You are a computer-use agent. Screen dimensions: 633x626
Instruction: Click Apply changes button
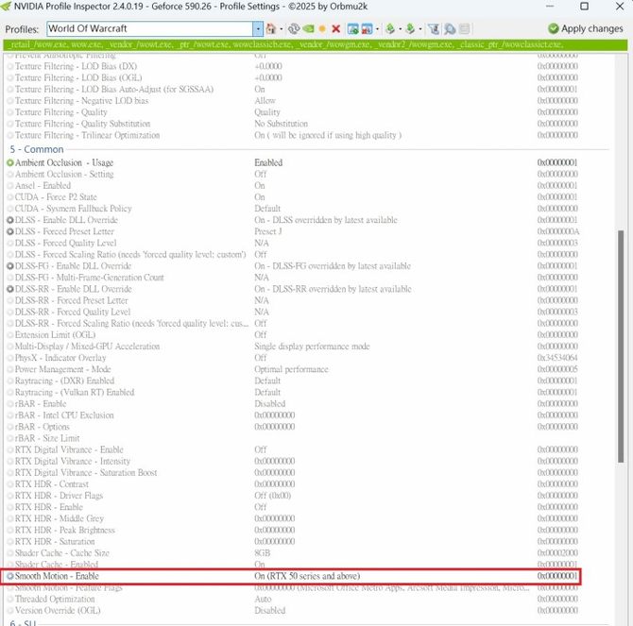(x=586, y=28)
